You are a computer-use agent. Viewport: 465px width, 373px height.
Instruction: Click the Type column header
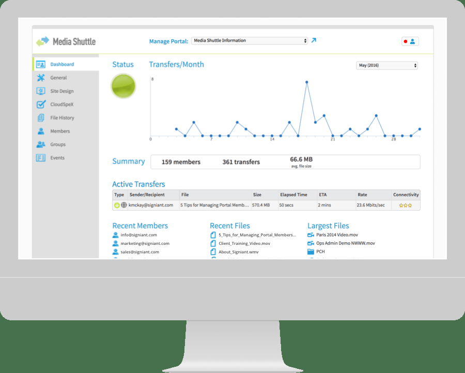(x=119, y=195)
